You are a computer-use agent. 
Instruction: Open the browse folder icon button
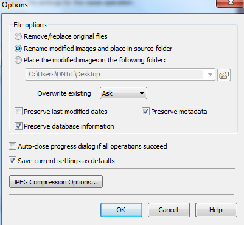pos(224,75)
